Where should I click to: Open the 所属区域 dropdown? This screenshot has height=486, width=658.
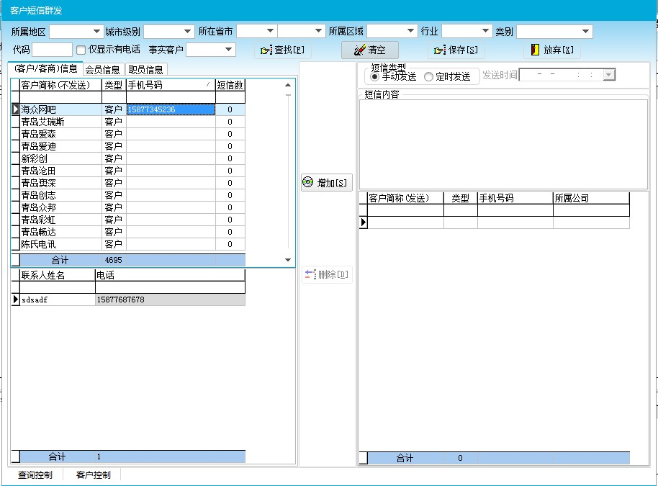click(410, 31)
